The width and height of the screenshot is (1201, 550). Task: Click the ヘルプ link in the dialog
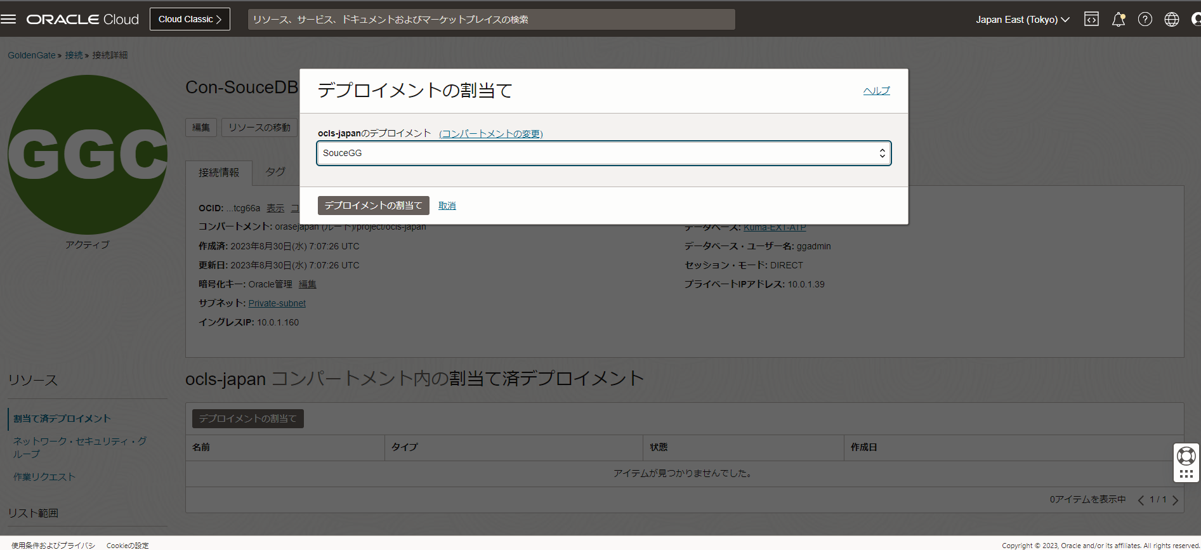(876, 91)
